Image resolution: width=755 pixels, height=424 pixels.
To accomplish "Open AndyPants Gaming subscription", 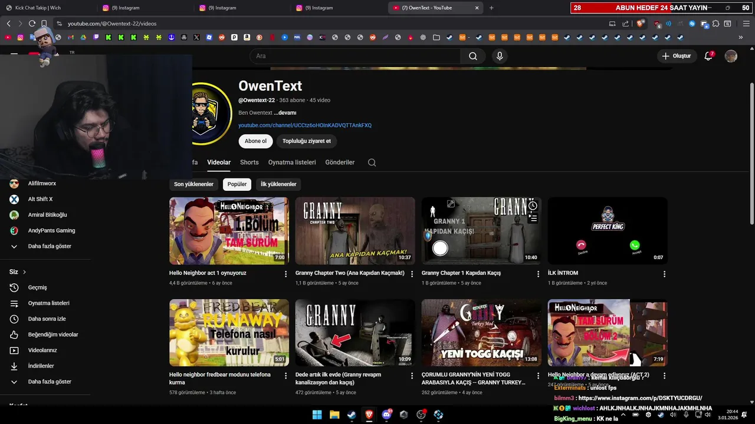I will [51, 230].
